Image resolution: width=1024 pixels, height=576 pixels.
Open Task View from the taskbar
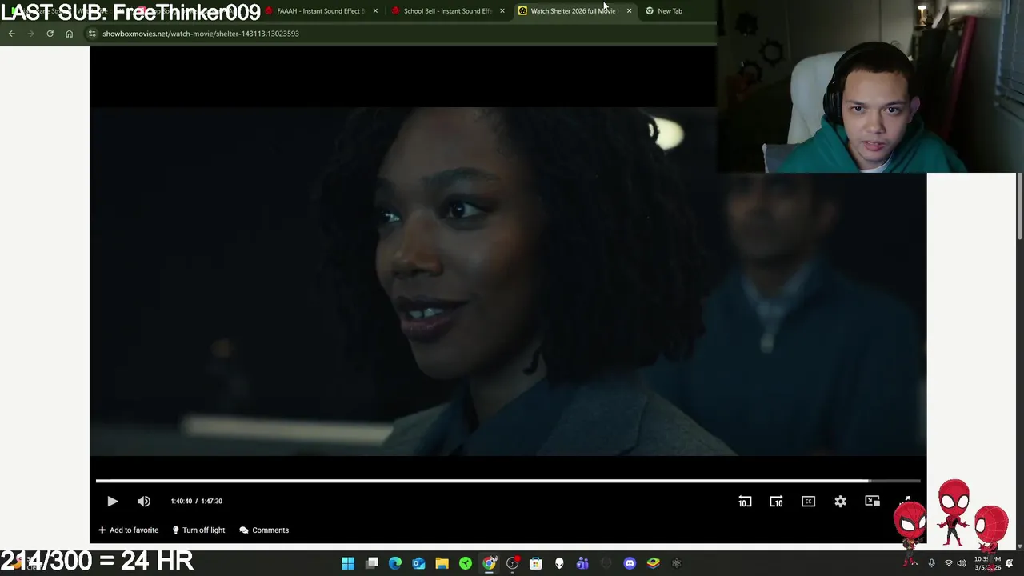[372, 563]
